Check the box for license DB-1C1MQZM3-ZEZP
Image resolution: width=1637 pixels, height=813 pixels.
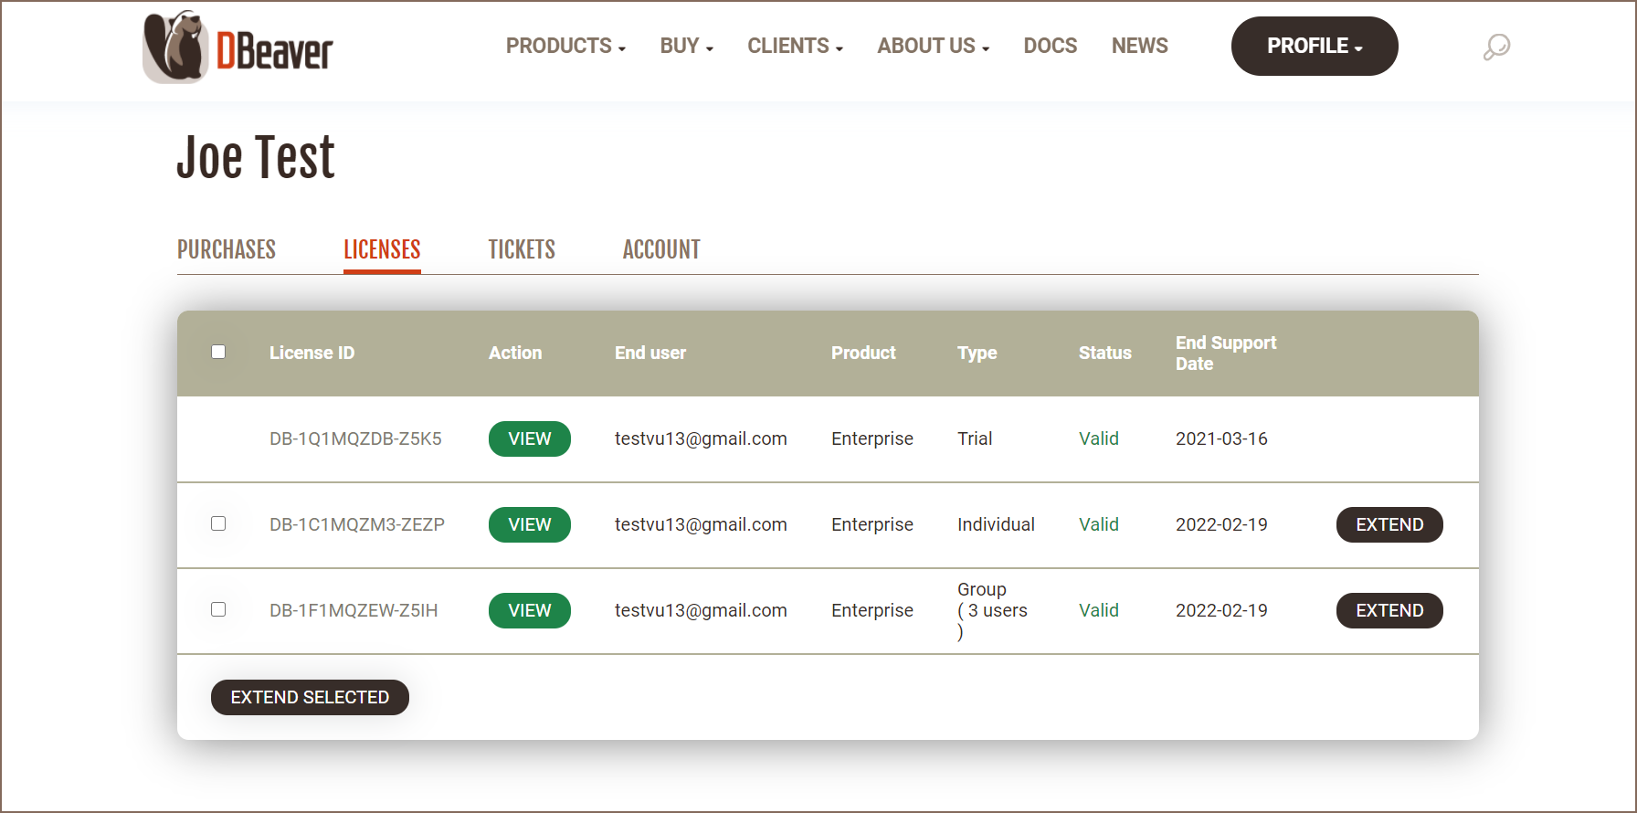tap(218, 523)
